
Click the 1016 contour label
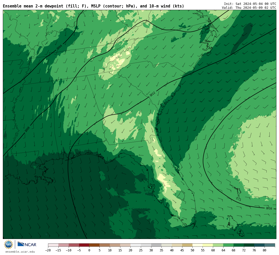[x=269, y=208]
